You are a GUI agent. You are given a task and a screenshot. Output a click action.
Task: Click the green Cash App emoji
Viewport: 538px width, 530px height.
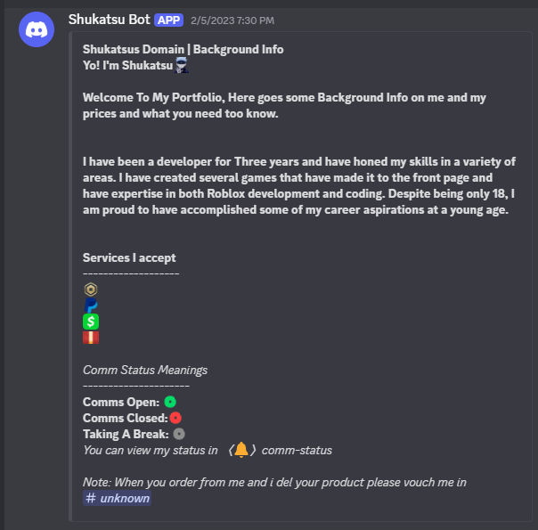click(x=91, y=322)
